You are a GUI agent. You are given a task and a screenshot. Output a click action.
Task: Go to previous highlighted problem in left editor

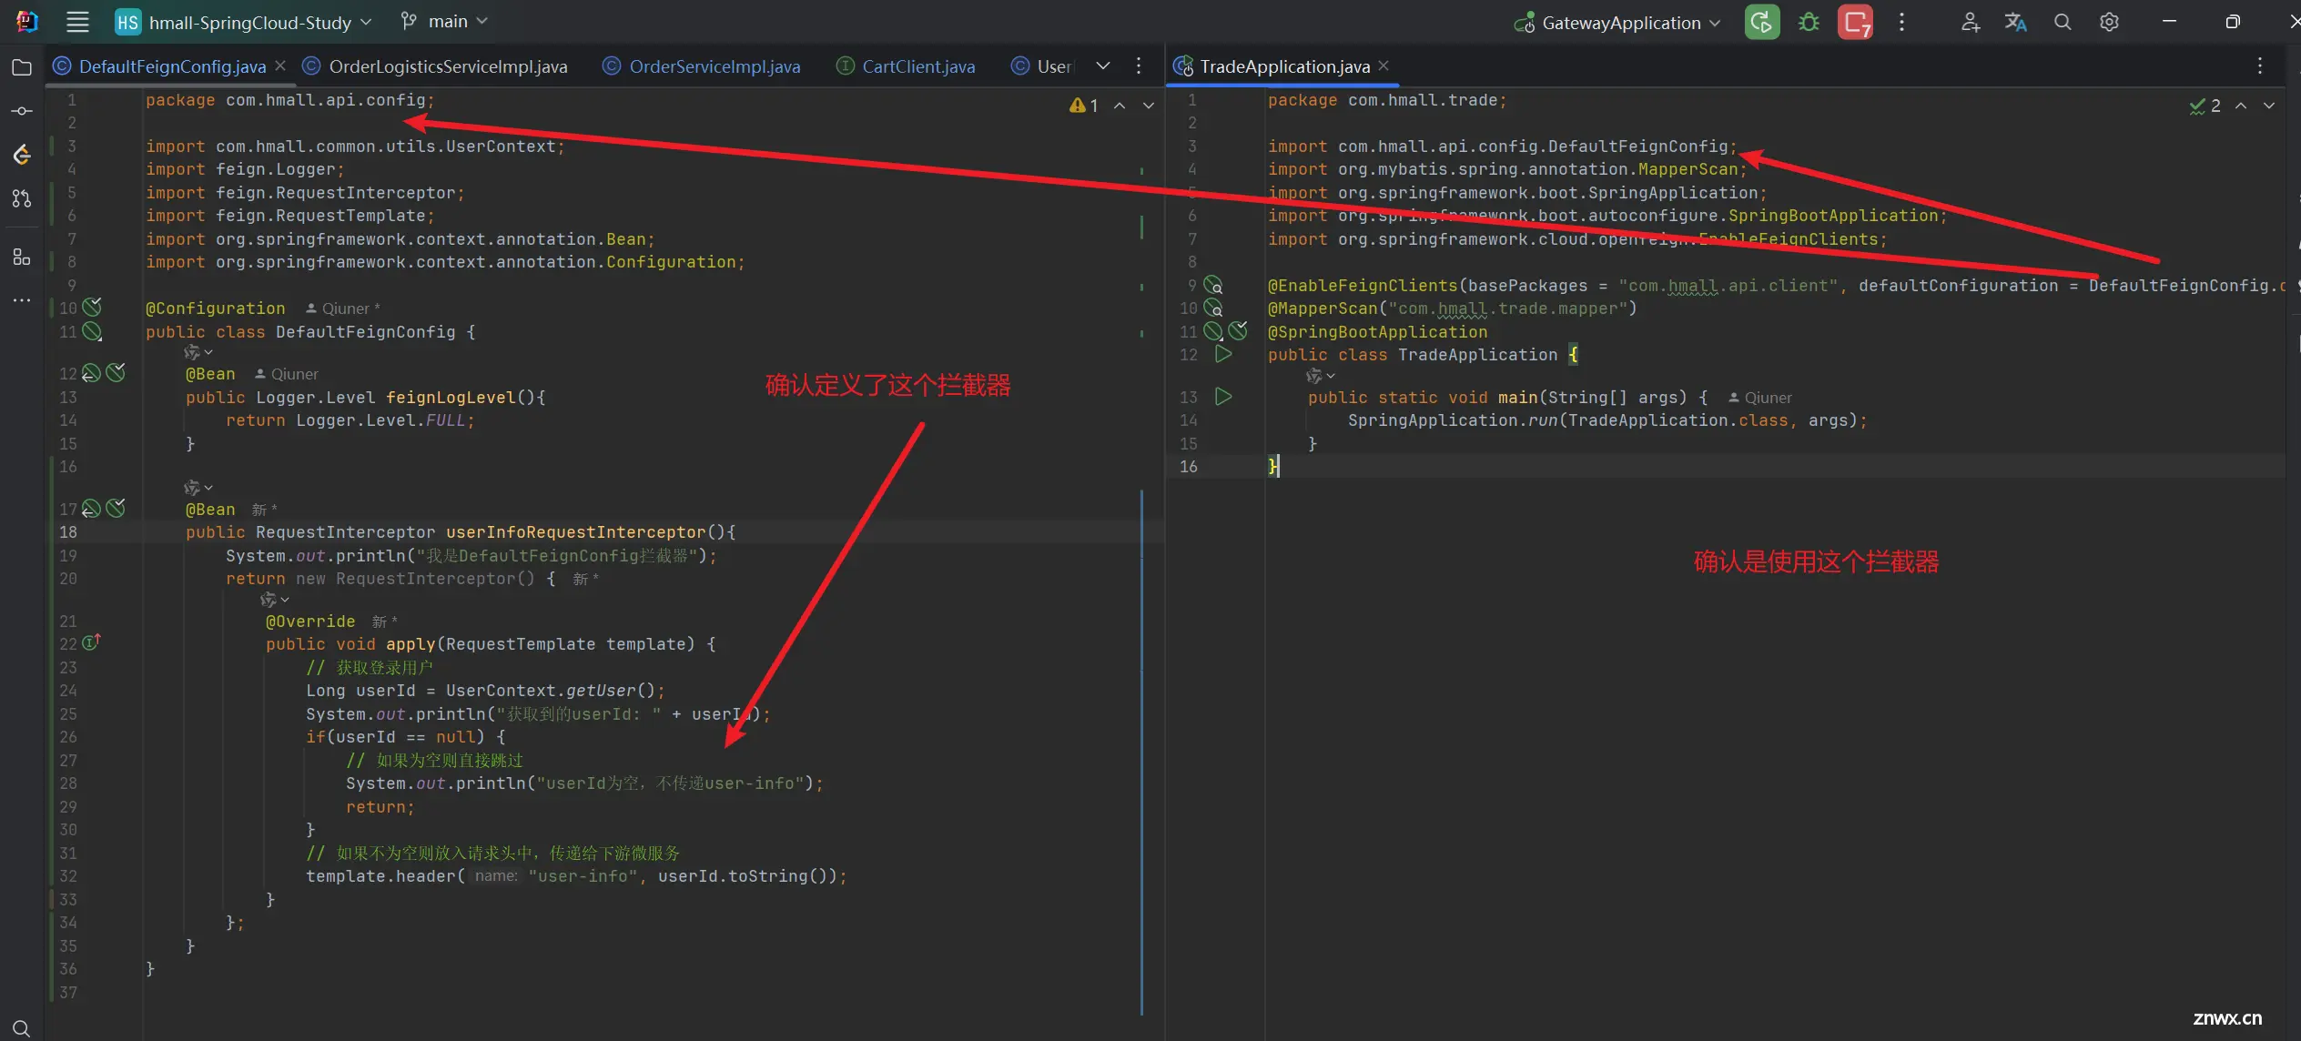pyautogui.click(x=1120, y=106)
